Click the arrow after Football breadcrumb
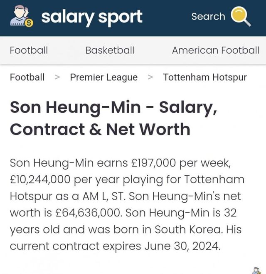266x274 pixels. (x=57, y=77)
